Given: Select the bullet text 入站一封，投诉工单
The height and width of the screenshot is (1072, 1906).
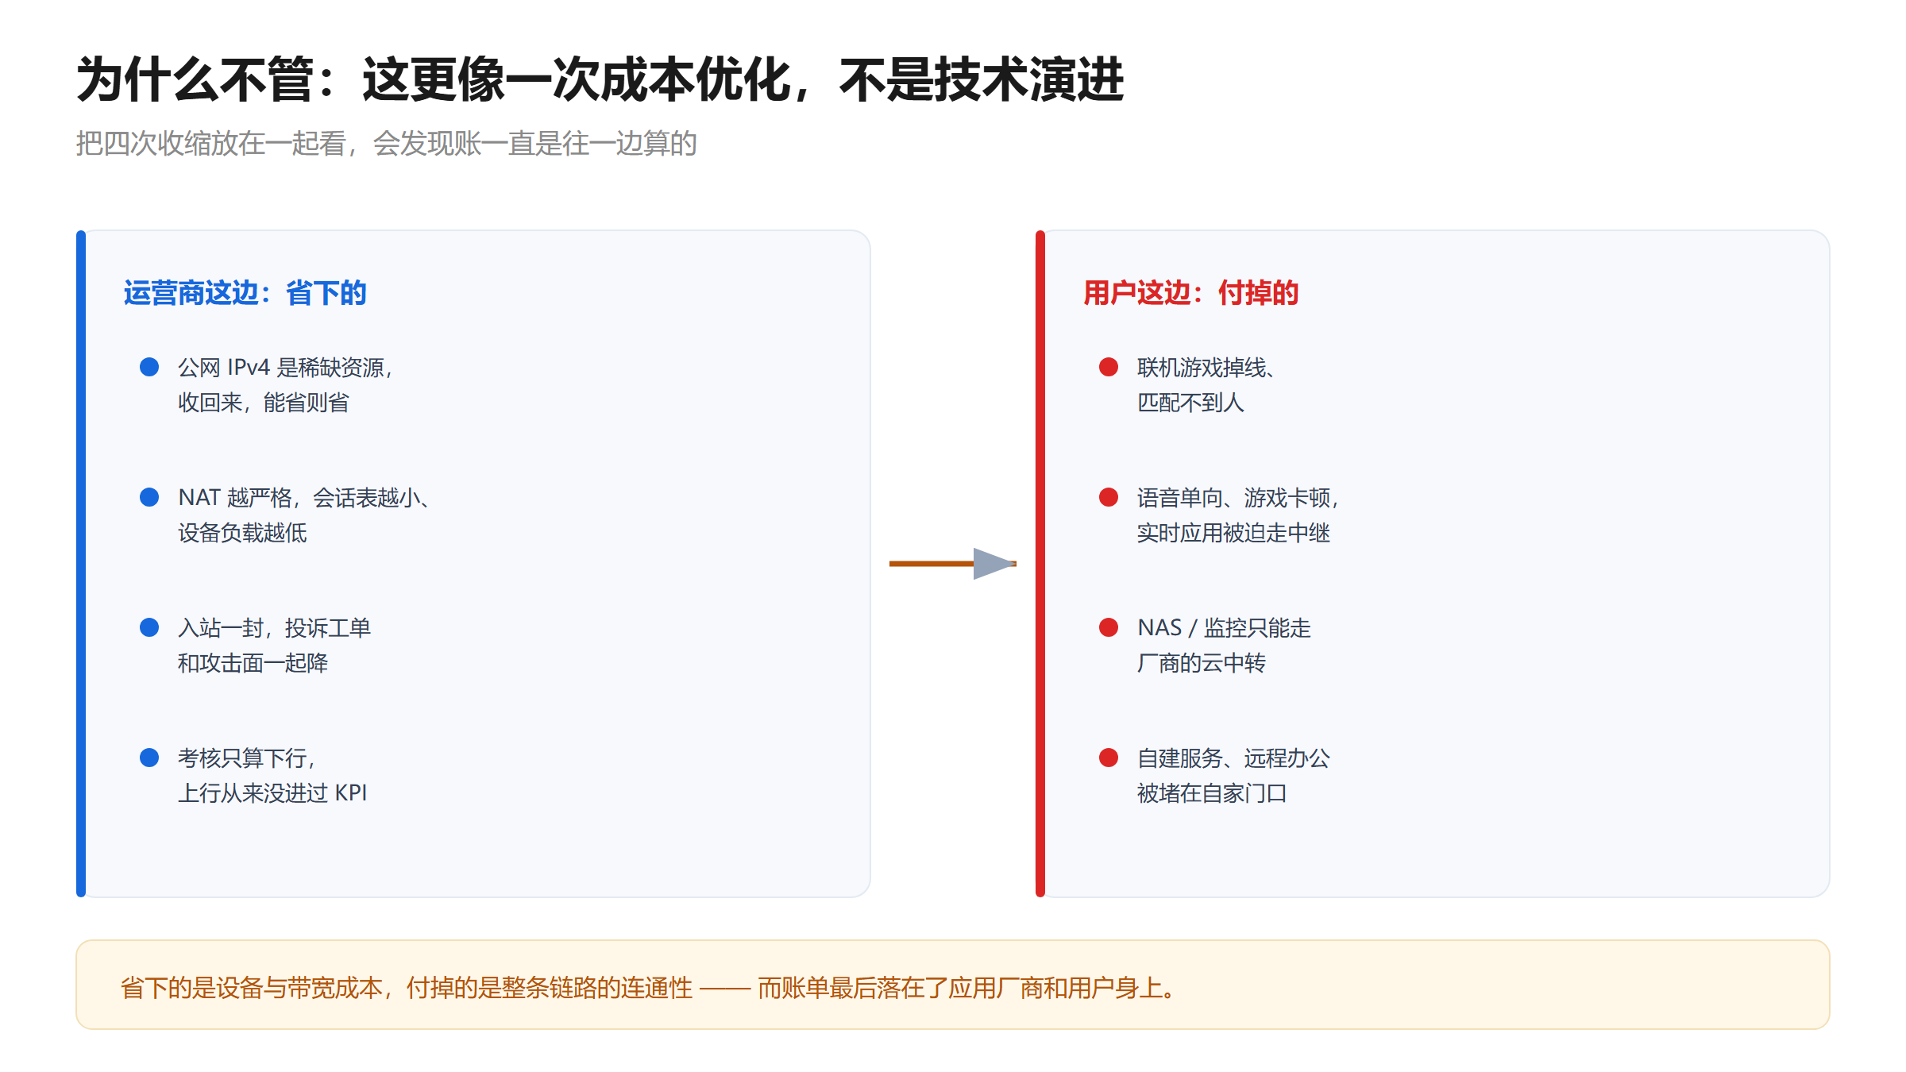Looking at the screenshot, I should (x=274, y=646).
